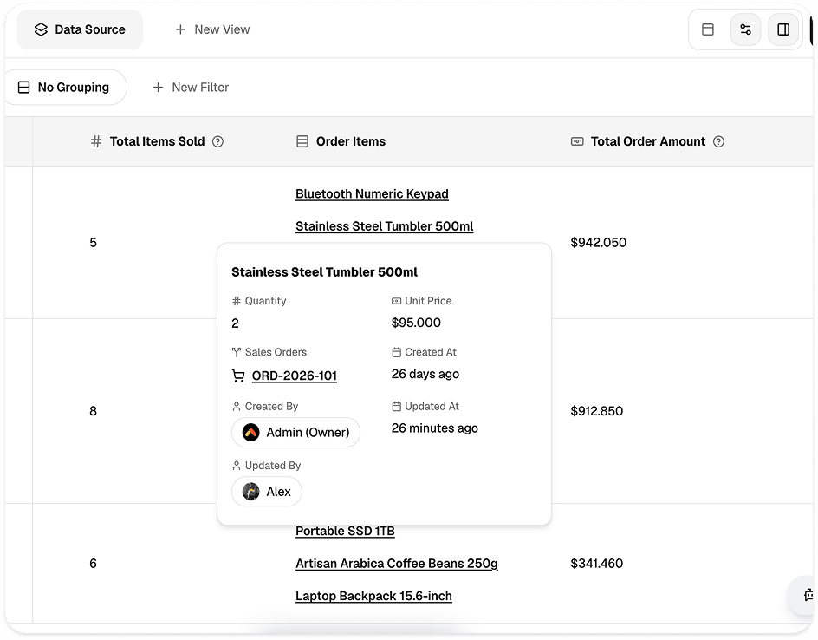Click the Alex user chip

(x=267, y=491)
